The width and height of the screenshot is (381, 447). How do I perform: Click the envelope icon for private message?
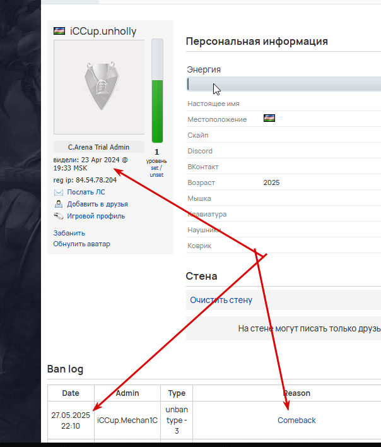click(x=59, y=193)
